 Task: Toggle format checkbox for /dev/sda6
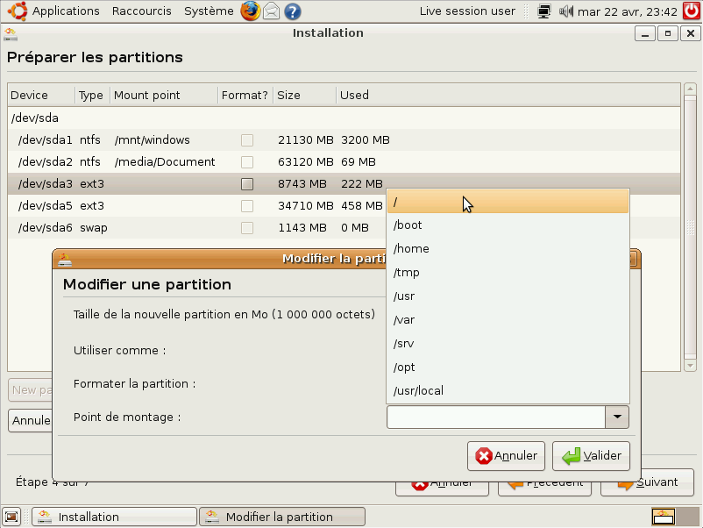(x=247, y=228)
